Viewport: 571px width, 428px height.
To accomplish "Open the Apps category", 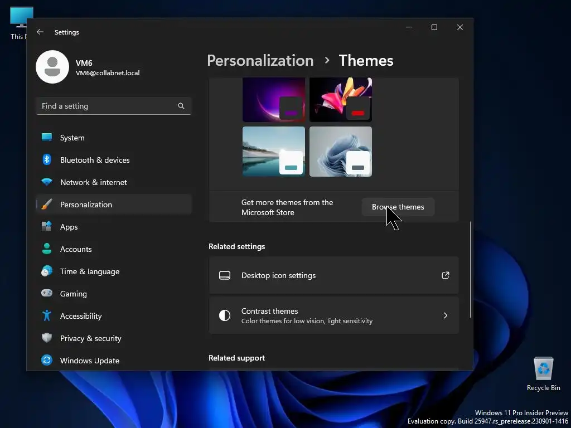I will click(114, 227).
